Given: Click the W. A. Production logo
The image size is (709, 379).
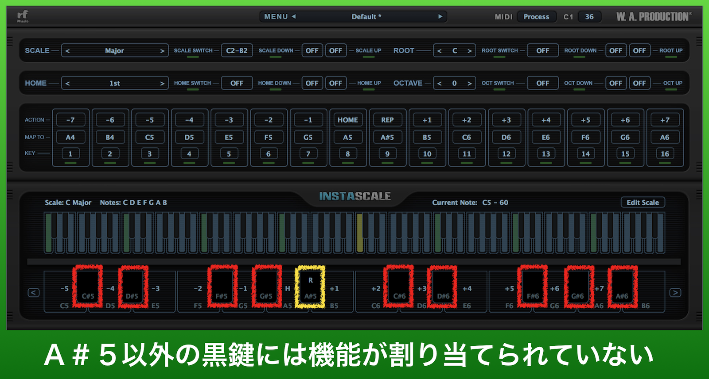Looking at the screenshot, I should [654, 16].
